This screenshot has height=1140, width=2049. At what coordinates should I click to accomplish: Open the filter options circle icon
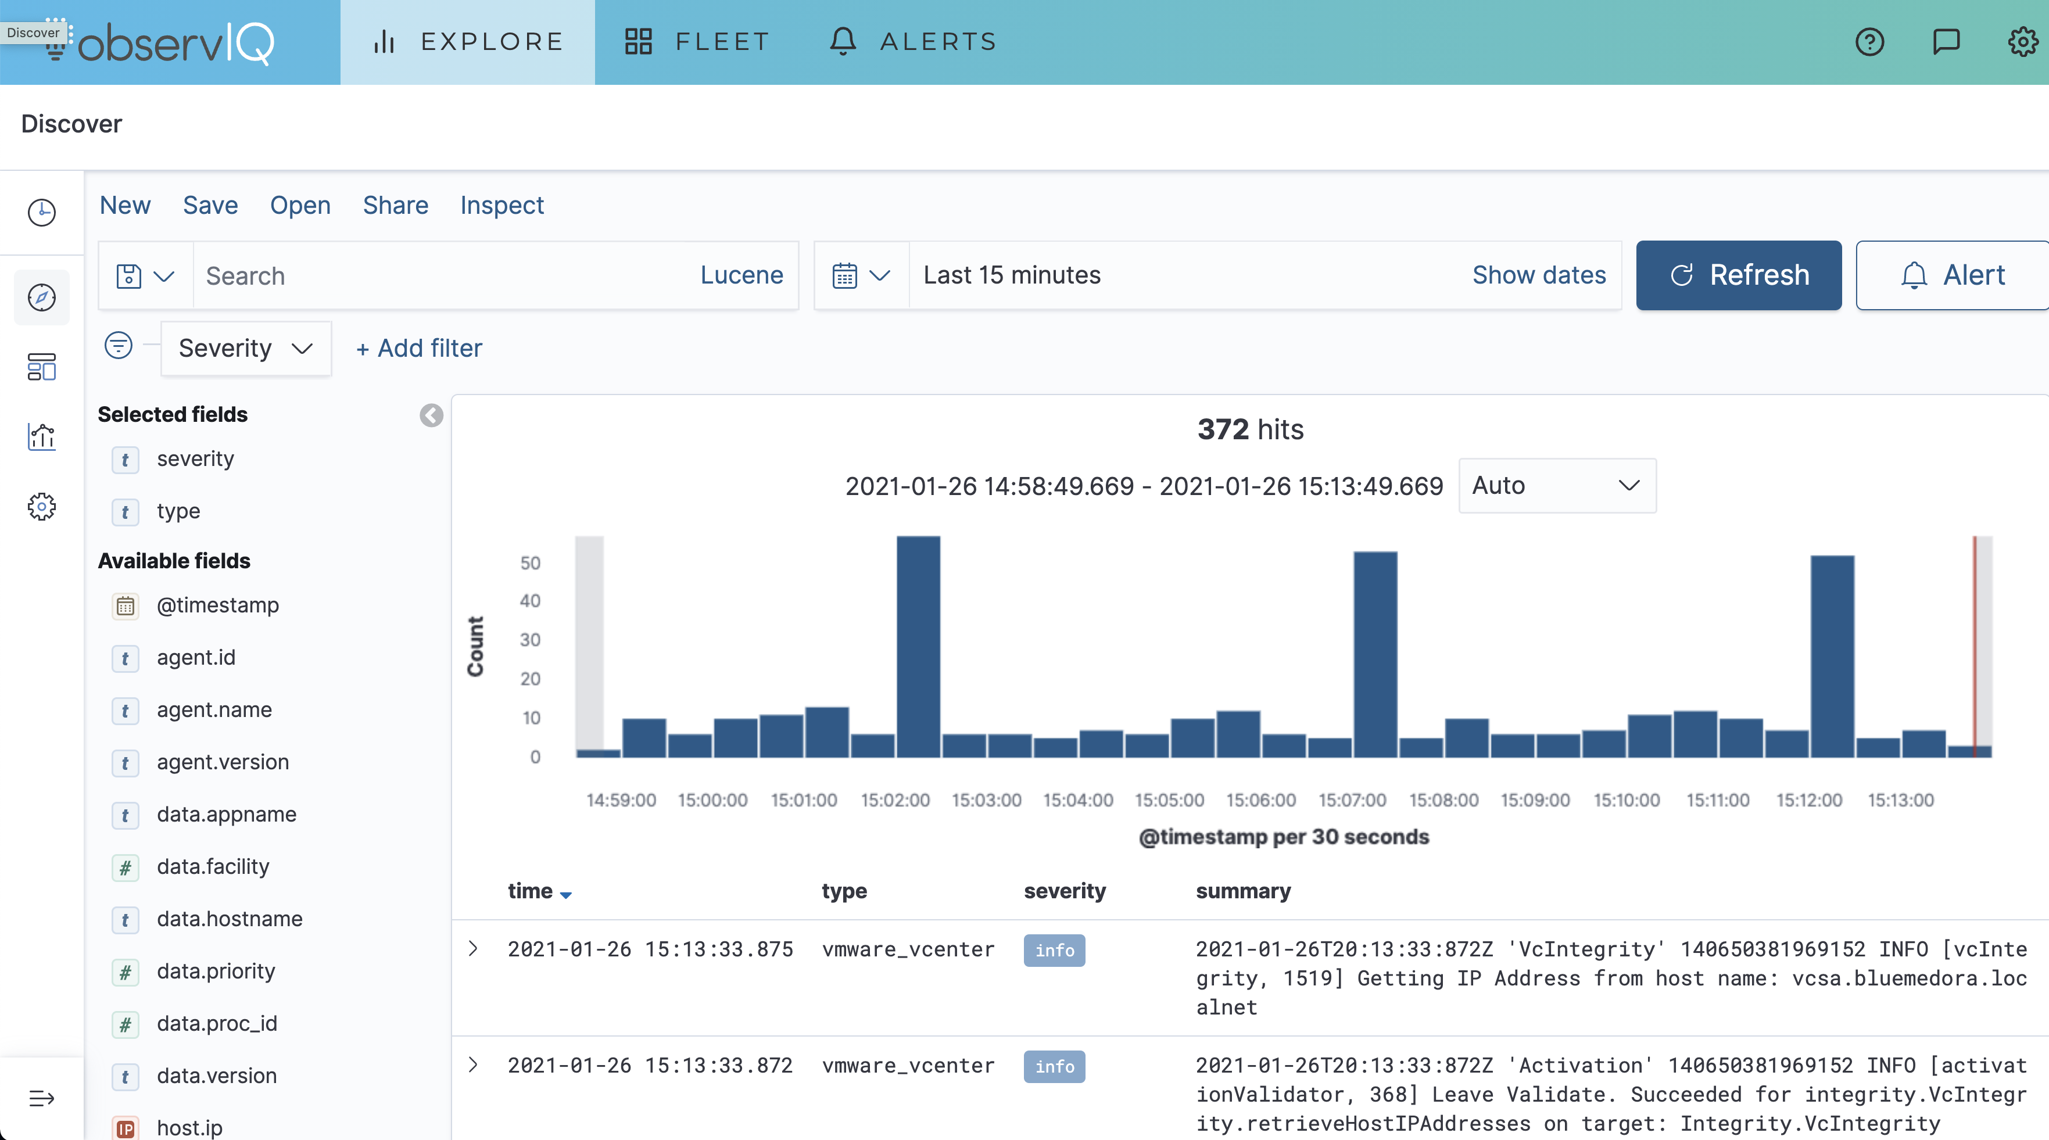coord(119,345)
